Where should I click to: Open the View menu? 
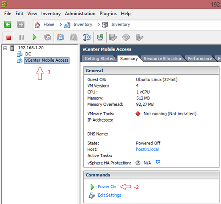pos(32,14)
